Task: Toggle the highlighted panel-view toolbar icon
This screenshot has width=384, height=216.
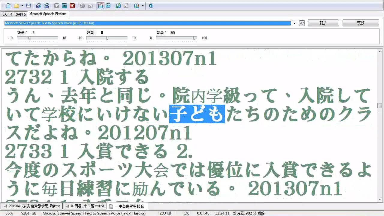Action: (x=100, y=6)
